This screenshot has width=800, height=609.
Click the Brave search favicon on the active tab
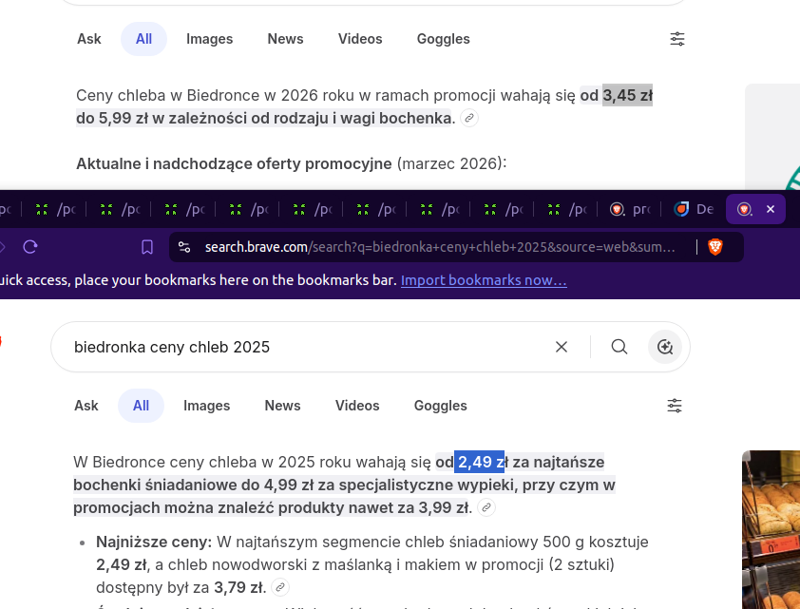(x=744, y=209)
